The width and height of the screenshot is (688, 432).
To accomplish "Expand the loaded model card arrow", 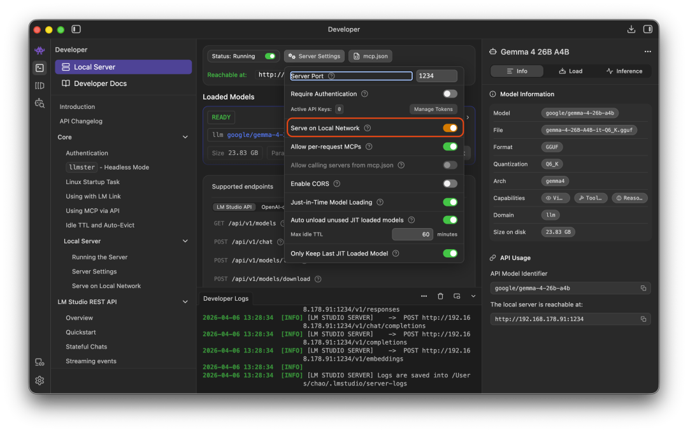I will [468, 117].
